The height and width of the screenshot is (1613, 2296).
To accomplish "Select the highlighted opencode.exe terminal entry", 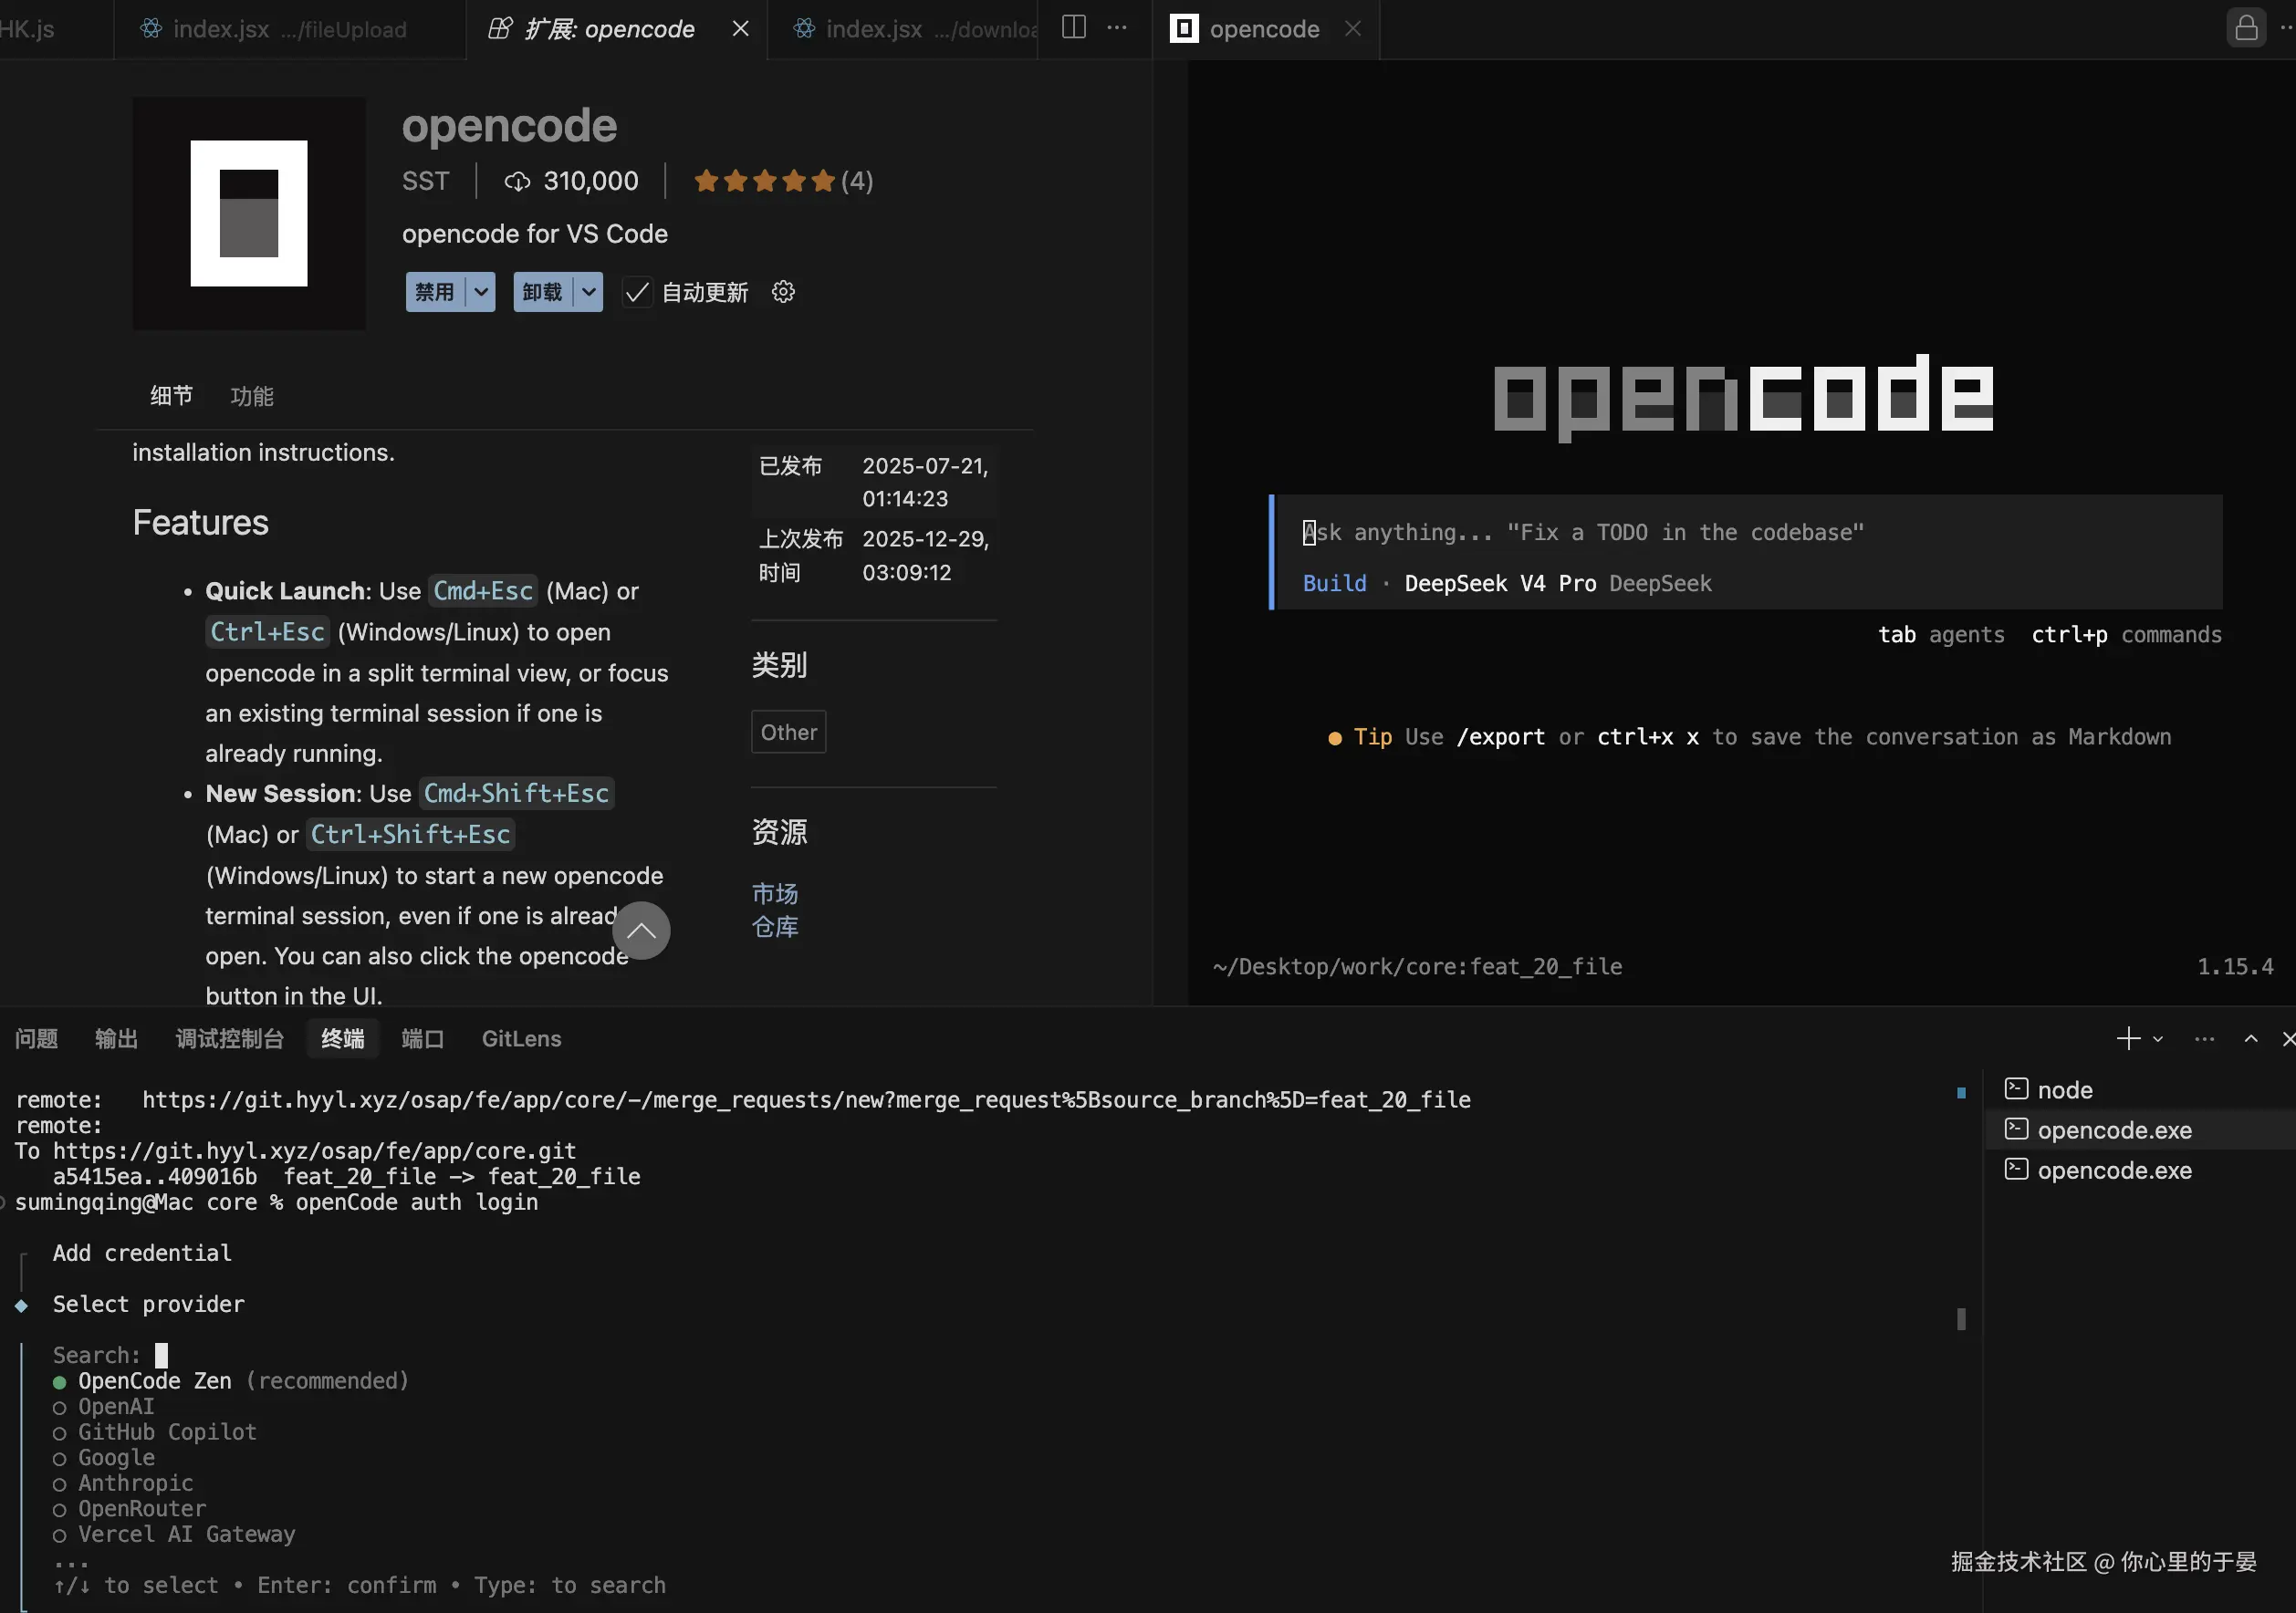I will (2140, 1130).
